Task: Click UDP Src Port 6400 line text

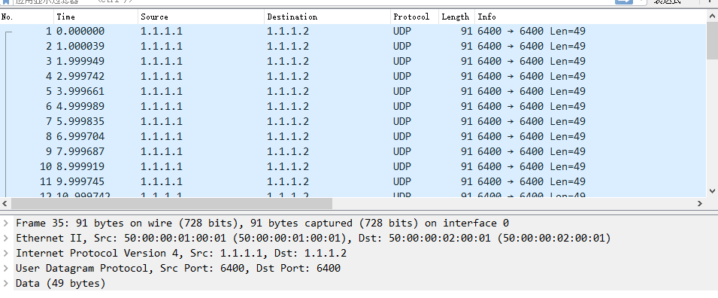Action: 178,268
